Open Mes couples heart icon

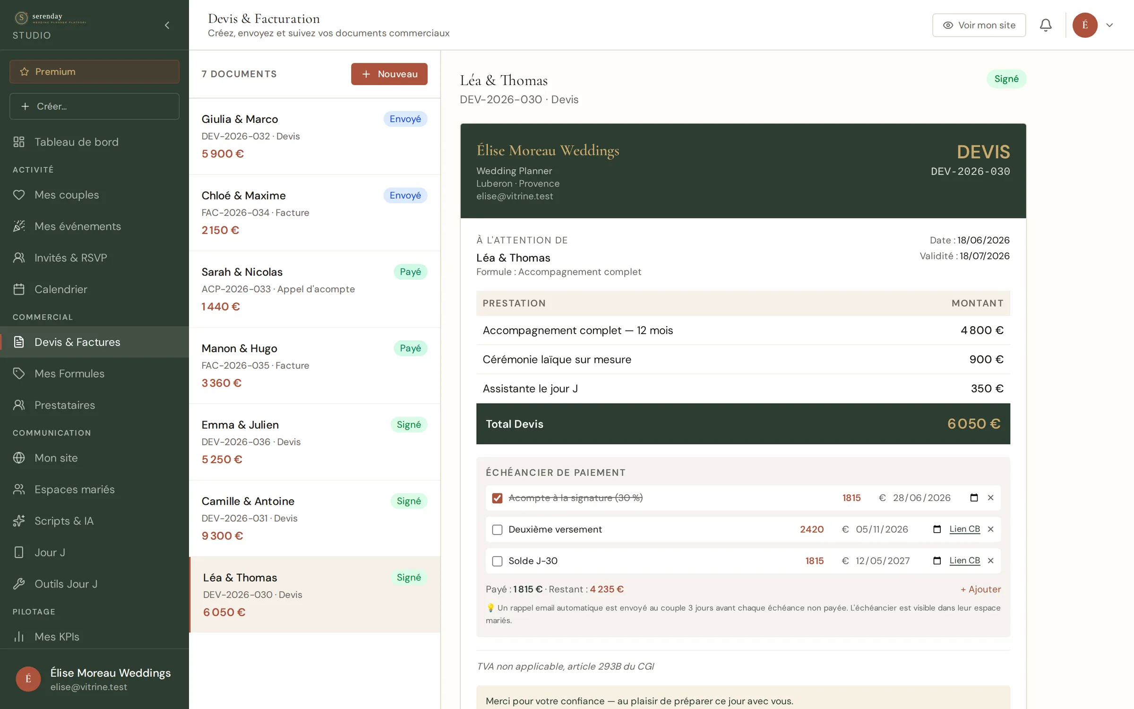(19, 195)
